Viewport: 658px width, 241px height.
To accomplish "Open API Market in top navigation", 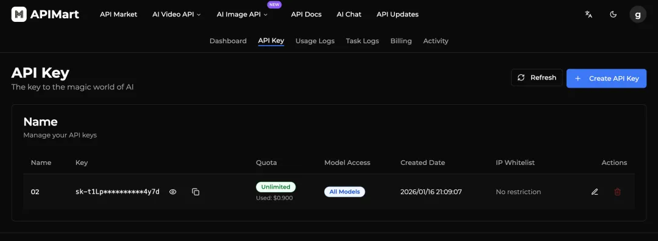I will (118, 14).
